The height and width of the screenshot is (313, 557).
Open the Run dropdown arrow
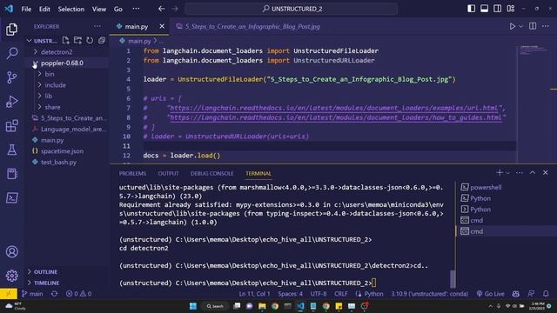click(520, 26)
